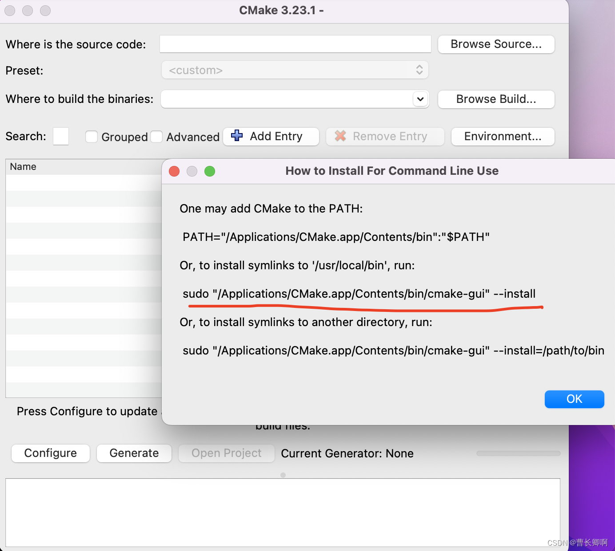Click OK in the install dialog
This screenshot has height=551, width=615.
tap(574, 399)
